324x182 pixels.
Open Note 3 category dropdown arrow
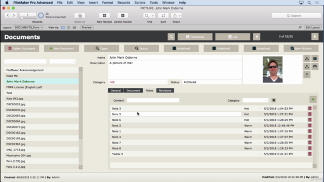[x=260, y=109]
